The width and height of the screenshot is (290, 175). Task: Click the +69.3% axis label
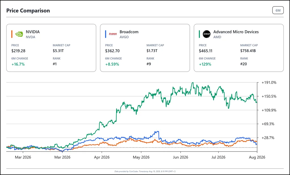[268, 124]
